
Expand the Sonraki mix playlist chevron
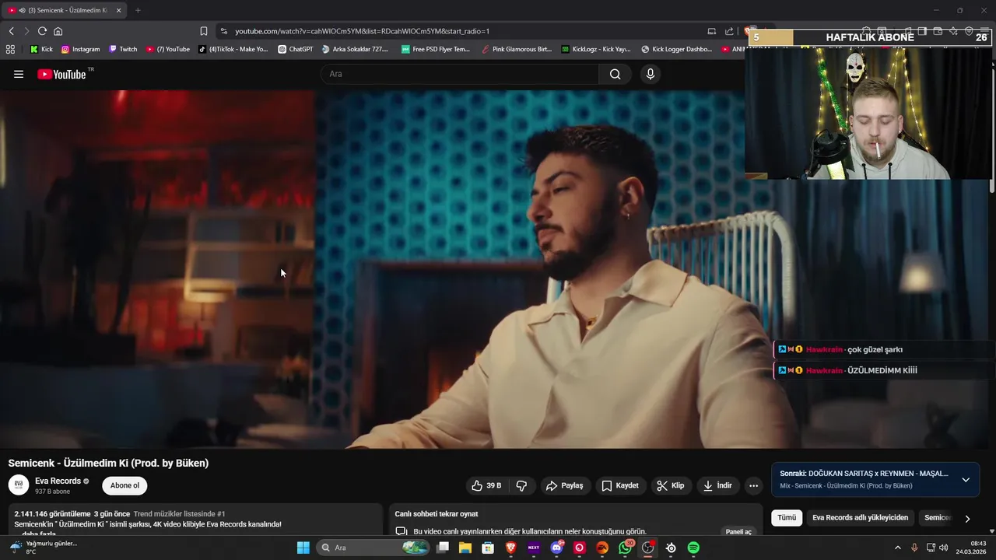click(966, 479)
